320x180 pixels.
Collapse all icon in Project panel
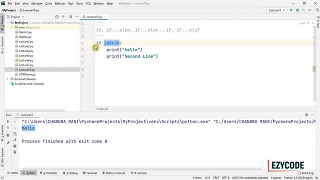(63, 16)
